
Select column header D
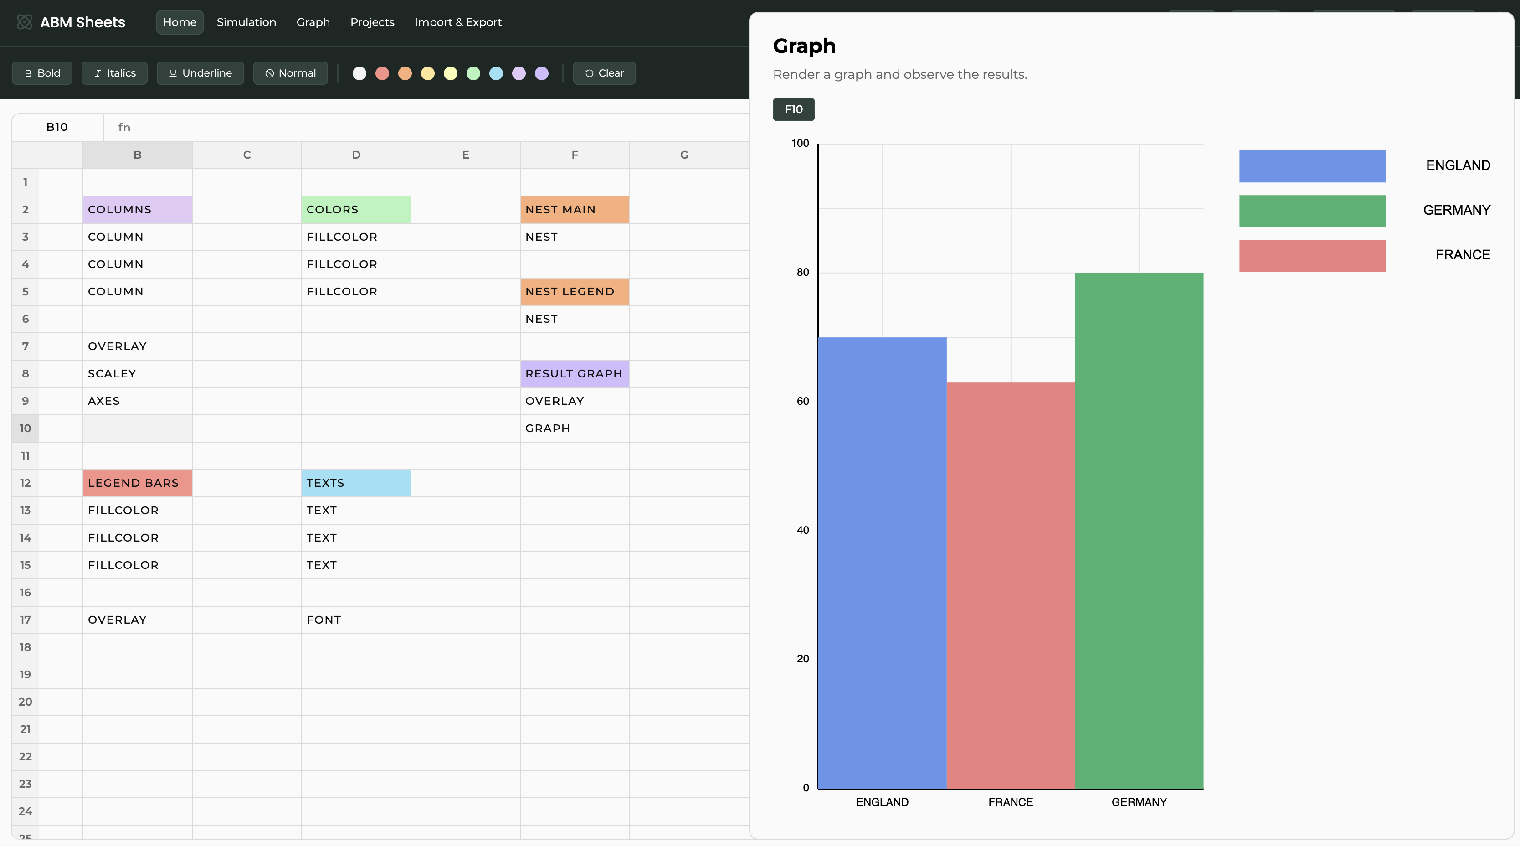click(x=356, y=155)
